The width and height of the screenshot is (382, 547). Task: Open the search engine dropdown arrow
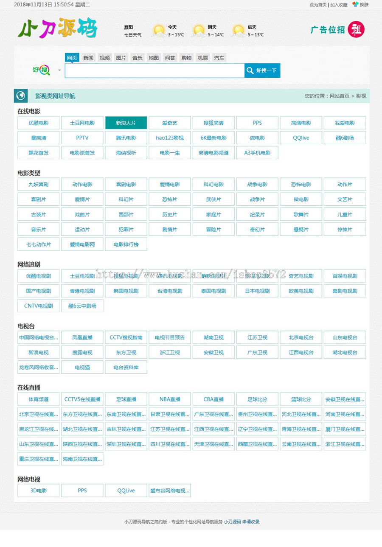[x=59, y=70]
